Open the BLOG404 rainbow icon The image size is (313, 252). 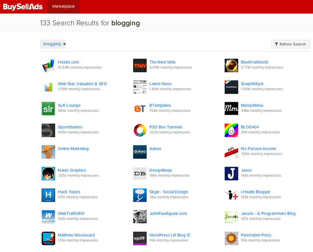pyautogui.click(x=231, y=130)
